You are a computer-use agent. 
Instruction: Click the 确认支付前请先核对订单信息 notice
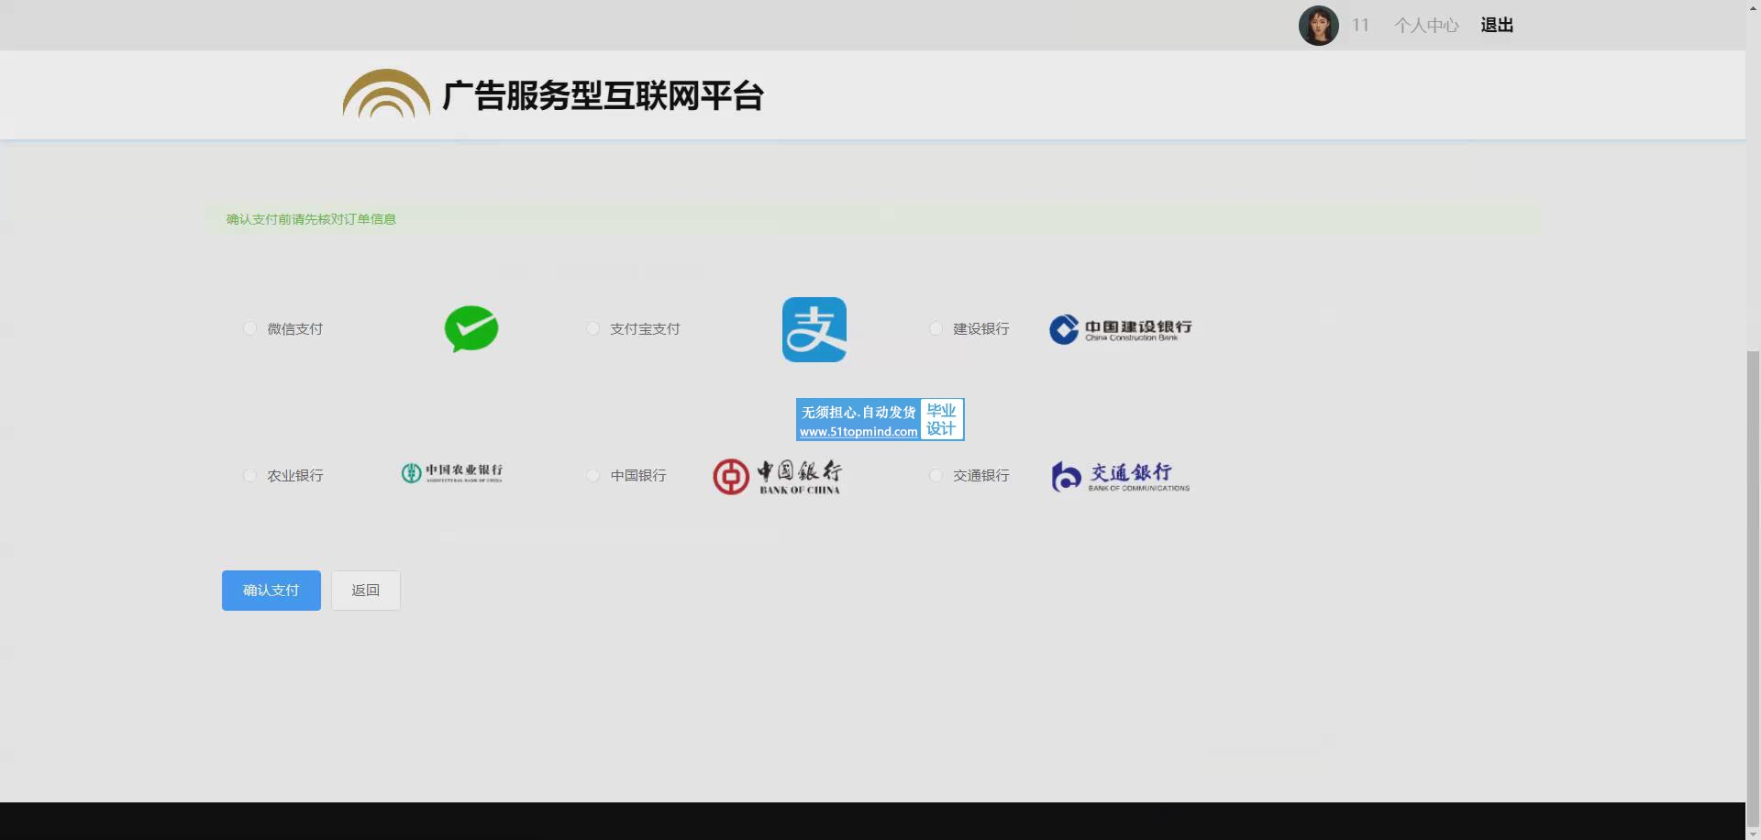pos(311,219)
